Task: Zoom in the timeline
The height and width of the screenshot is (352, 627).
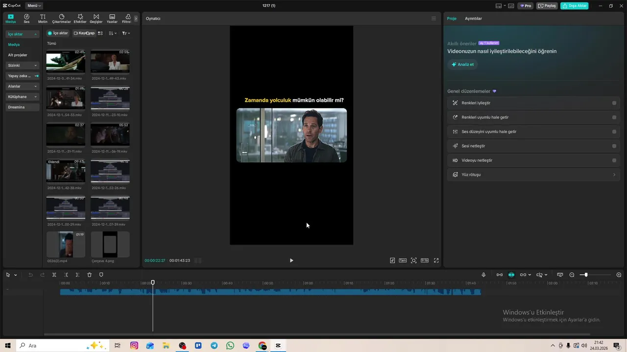Action: coord(619,275)
